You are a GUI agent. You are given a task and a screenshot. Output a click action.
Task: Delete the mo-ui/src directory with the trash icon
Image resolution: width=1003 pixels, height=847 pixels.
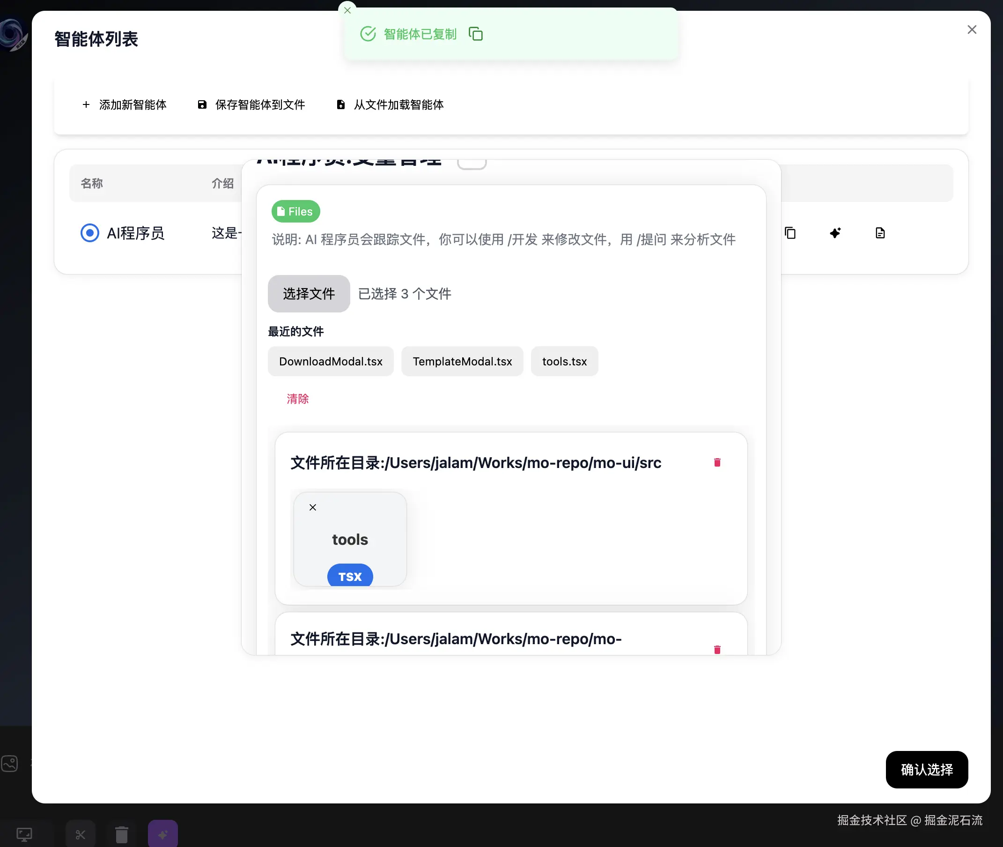tap(717, 462)
